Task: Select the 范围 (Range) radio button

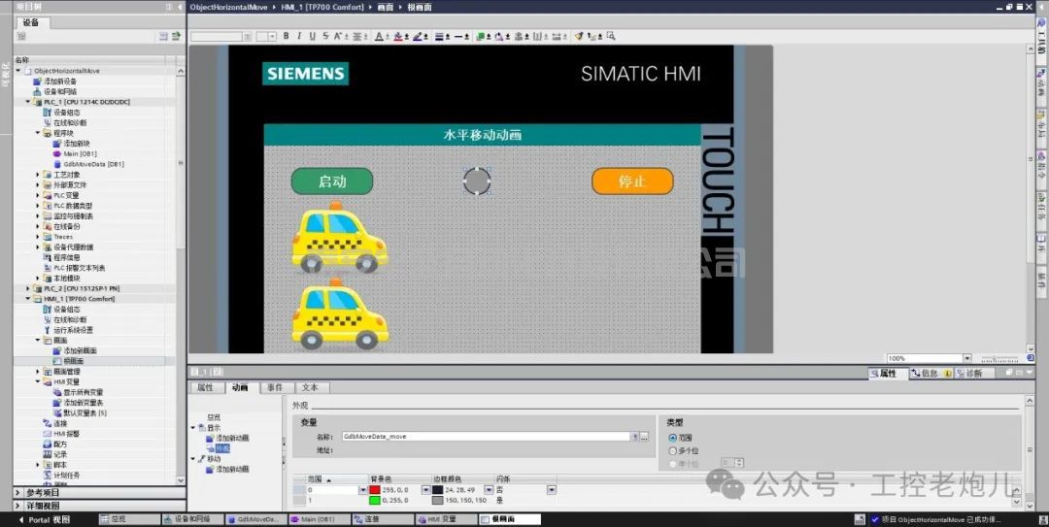Action: (x=672, y=438)
